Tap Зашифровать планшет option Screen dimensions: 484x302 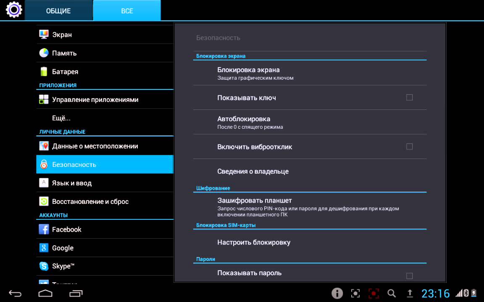tap(310, 207)
